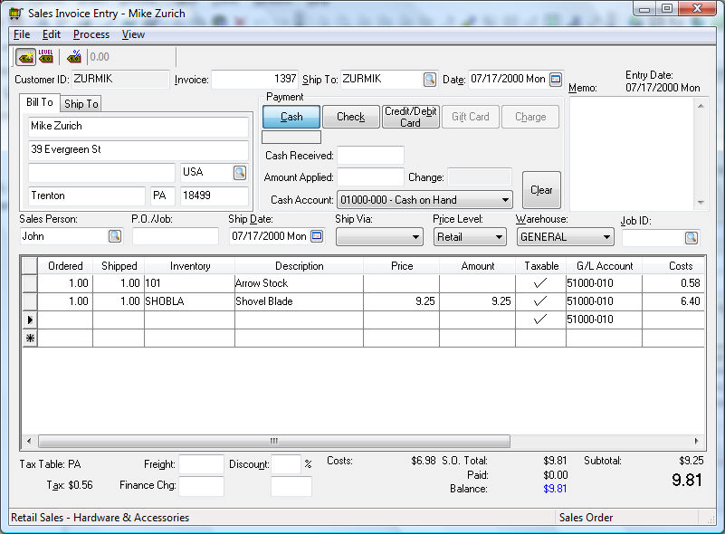The width and height of the screenshot is (725, 534).
Task: Switch to the Ship To address tab
Action: point(81,104)
